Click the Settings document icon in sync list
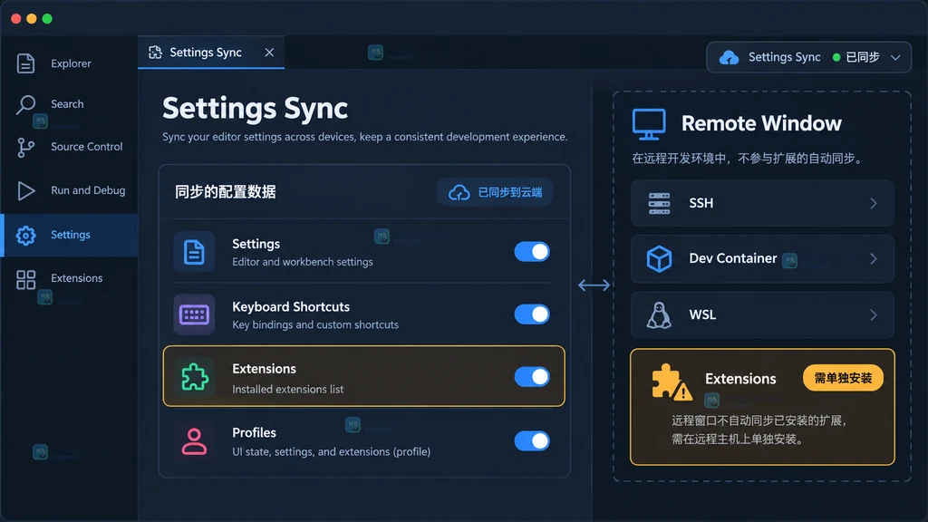Image resolution: width=928 pixels, height=522 pixels. 194,252
